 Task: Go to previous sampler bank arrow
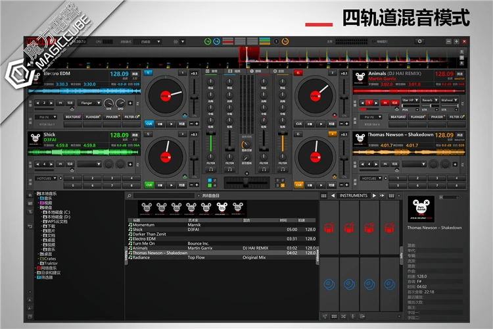click(333, 195)
